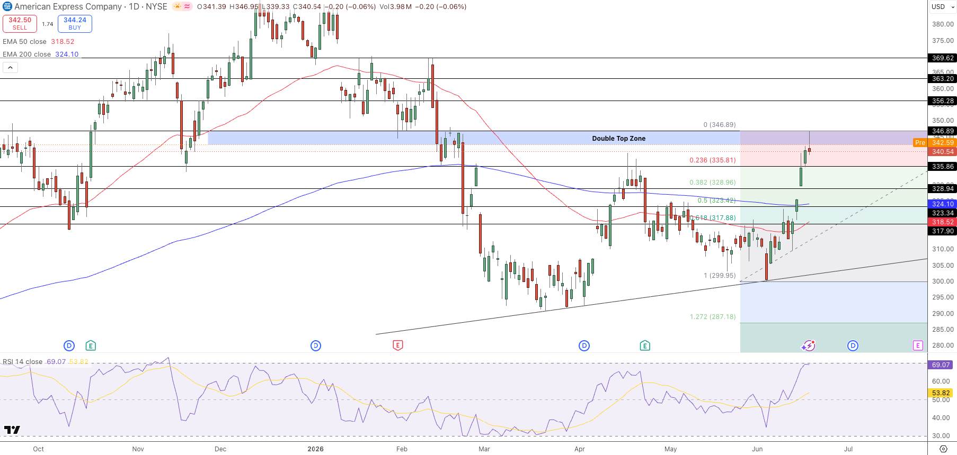
Task: Click the lightning sparkle news icon
Action: [x=808, y=346]
